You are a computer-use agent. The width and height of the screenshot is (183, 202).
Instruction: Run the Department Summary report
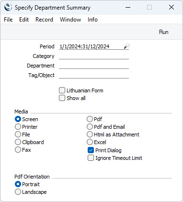point(163,32)
